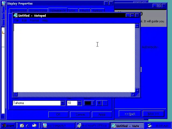Click the Notepad horizontal scrollbar left arrow
Viewport: 172px width, 129px height.
tap(16, 94)
